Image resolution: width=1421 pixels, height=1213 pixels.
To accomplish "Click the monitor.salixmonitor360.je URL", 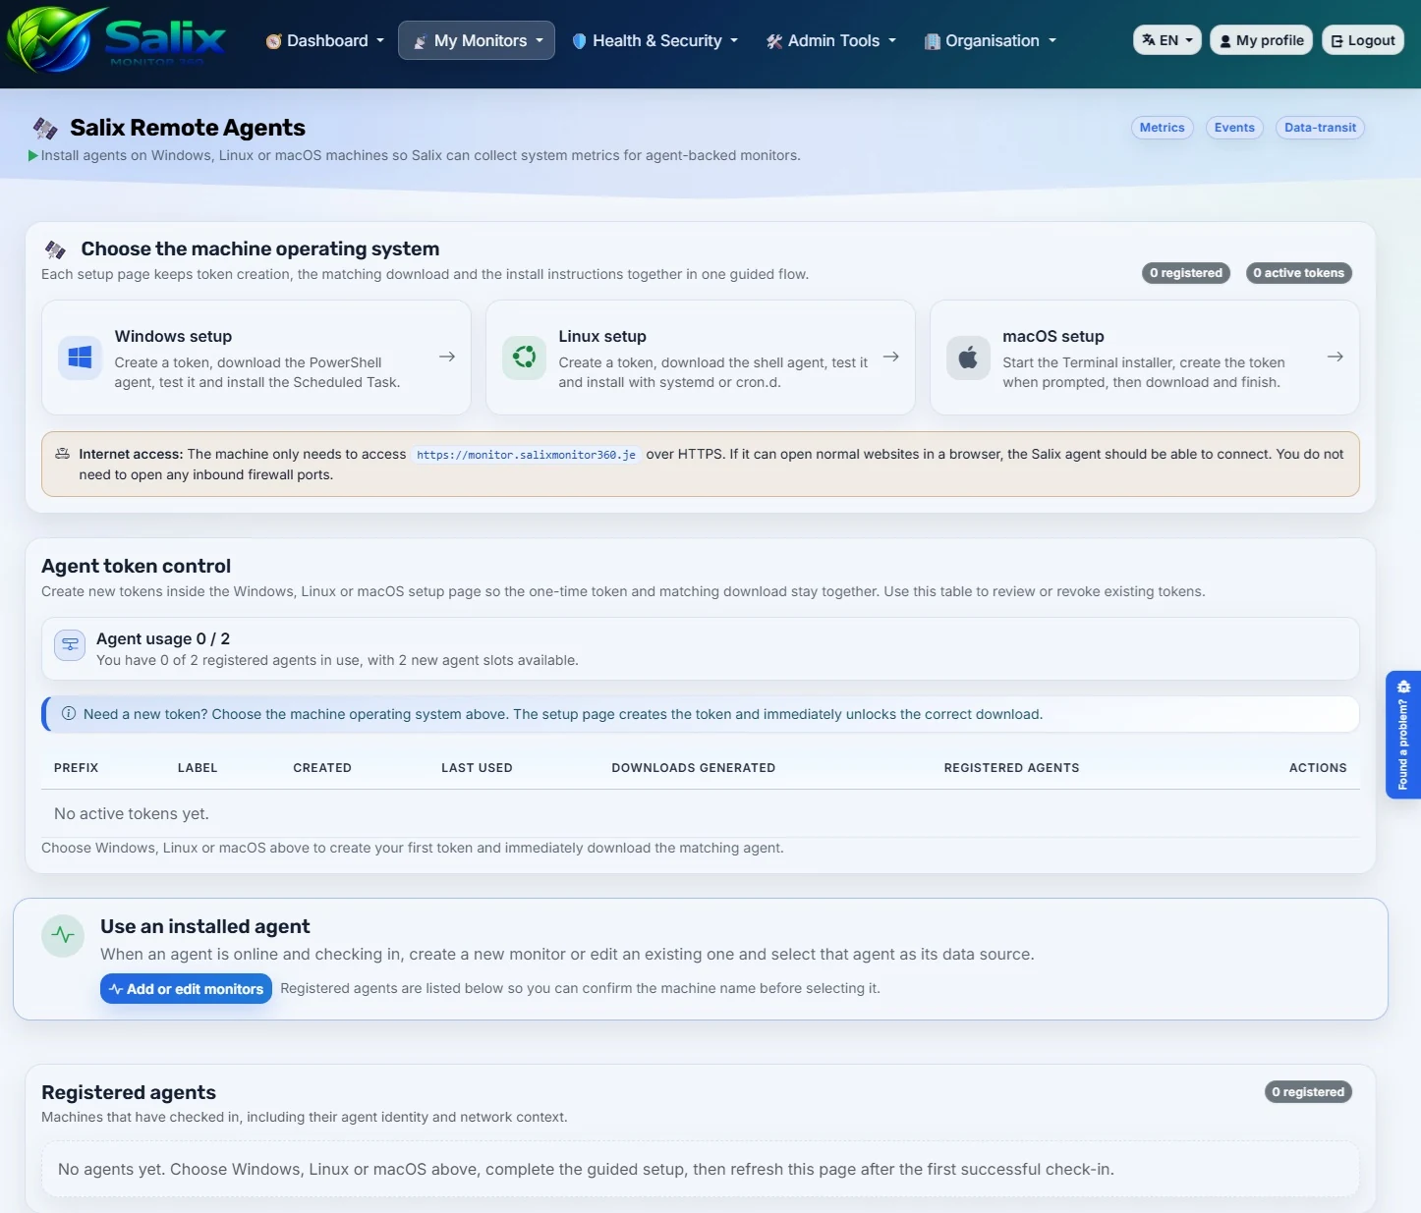I will pyautogui.click(x=526, y=455).
